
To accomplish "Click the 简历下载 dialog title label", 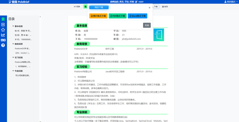I will [x=99, y=7].
